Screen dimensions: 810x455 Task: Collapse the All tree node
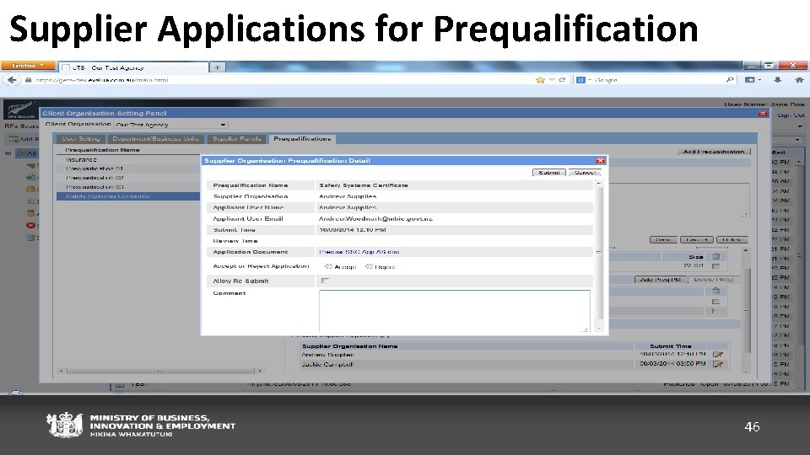[8, 153]
